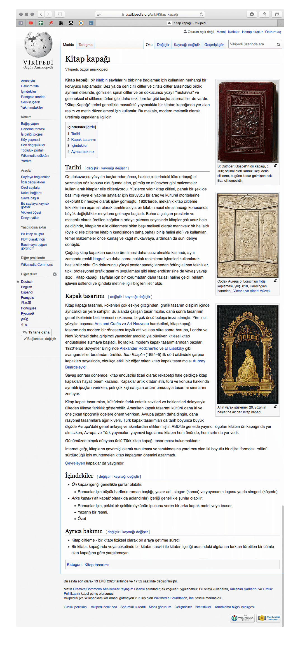Click the page reload icon in address bar
Viewport: 300px width, 653px height.
pos(201,14)
